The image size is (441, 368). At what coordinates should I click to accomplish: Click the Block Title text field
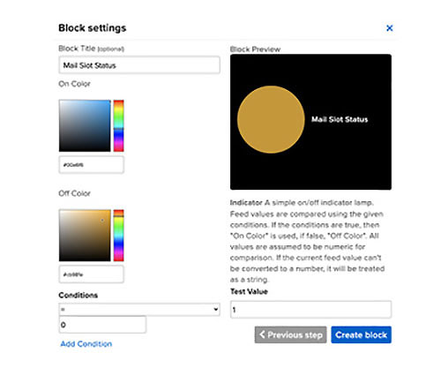[139, 65]
